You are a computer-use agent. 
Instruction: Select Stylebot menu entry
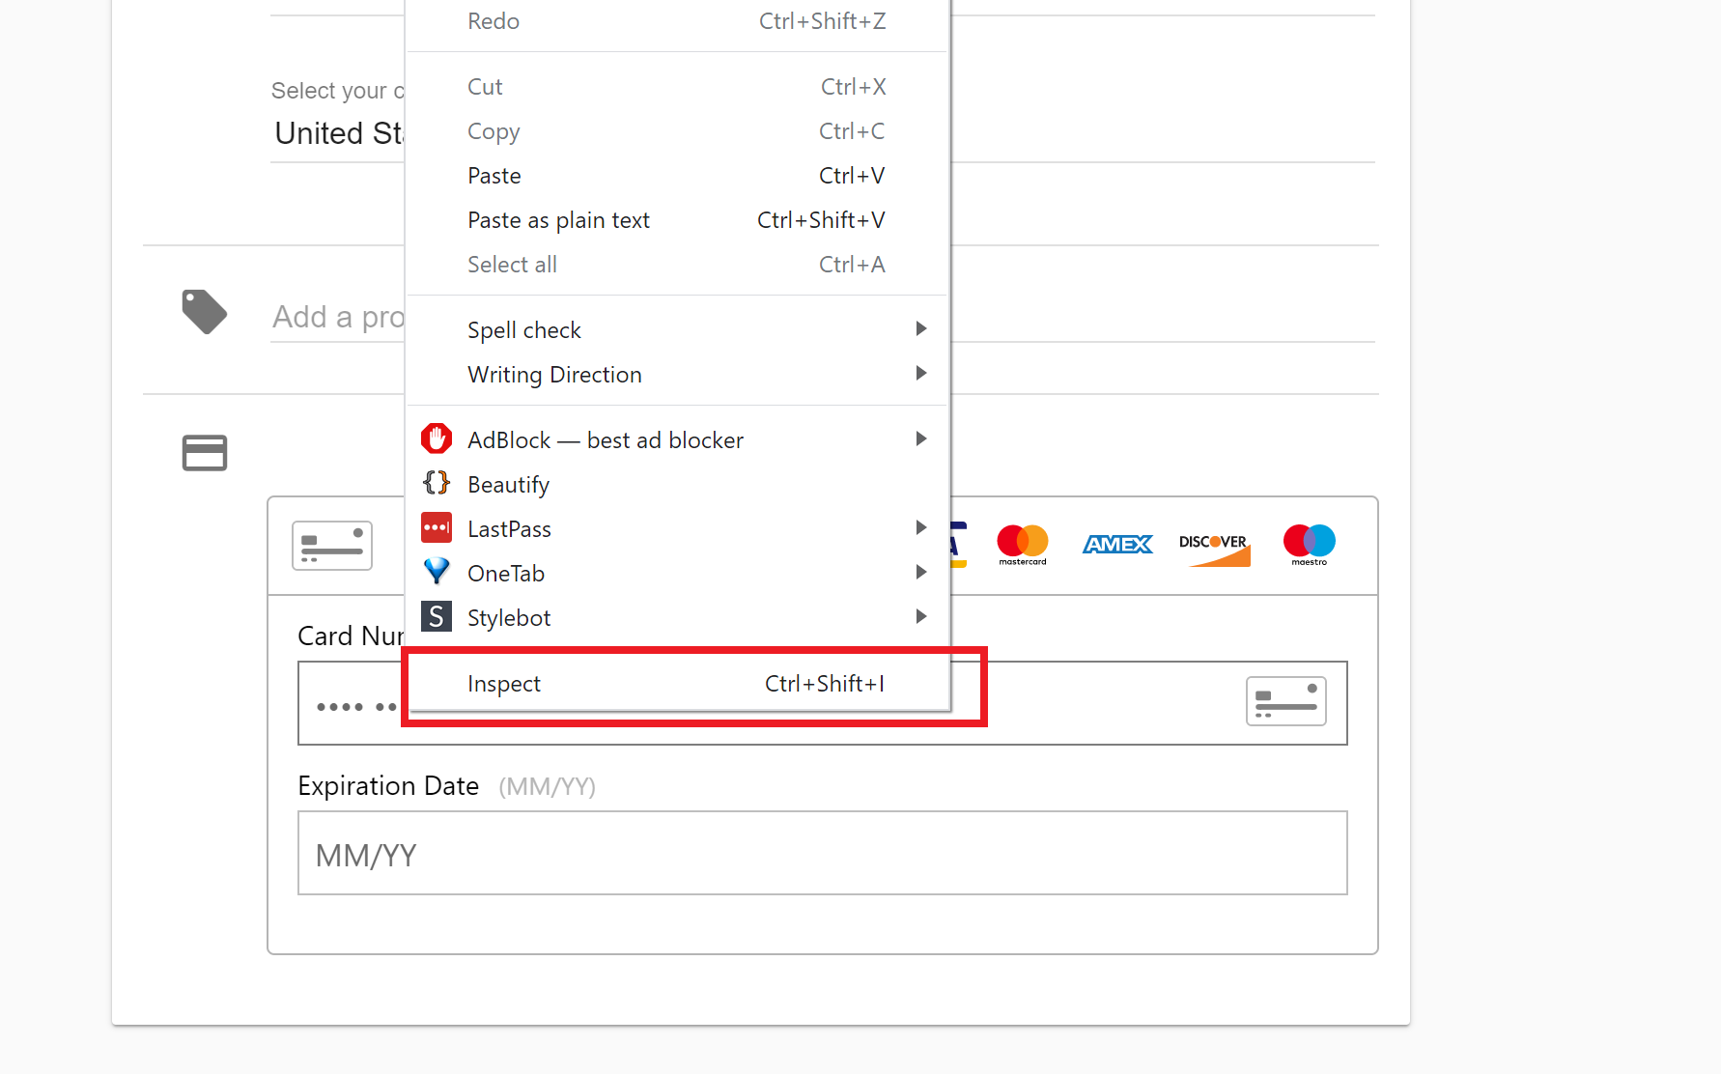click(x=678, y=617)
